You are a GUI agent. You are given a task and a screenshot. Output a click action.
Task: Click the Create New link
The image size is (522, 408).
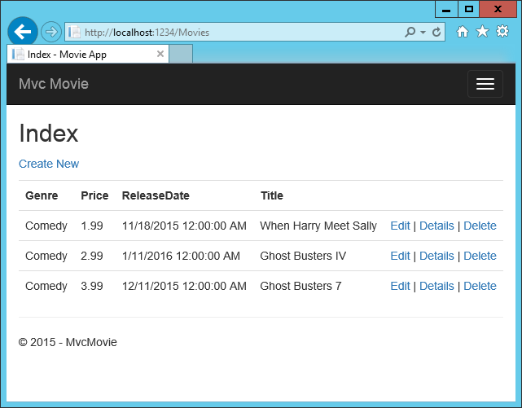coord(49,164)
